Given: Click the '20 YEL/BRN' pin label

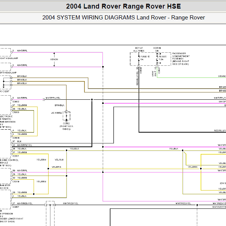Looking at the screenshot, I should (x=19, y=192).
